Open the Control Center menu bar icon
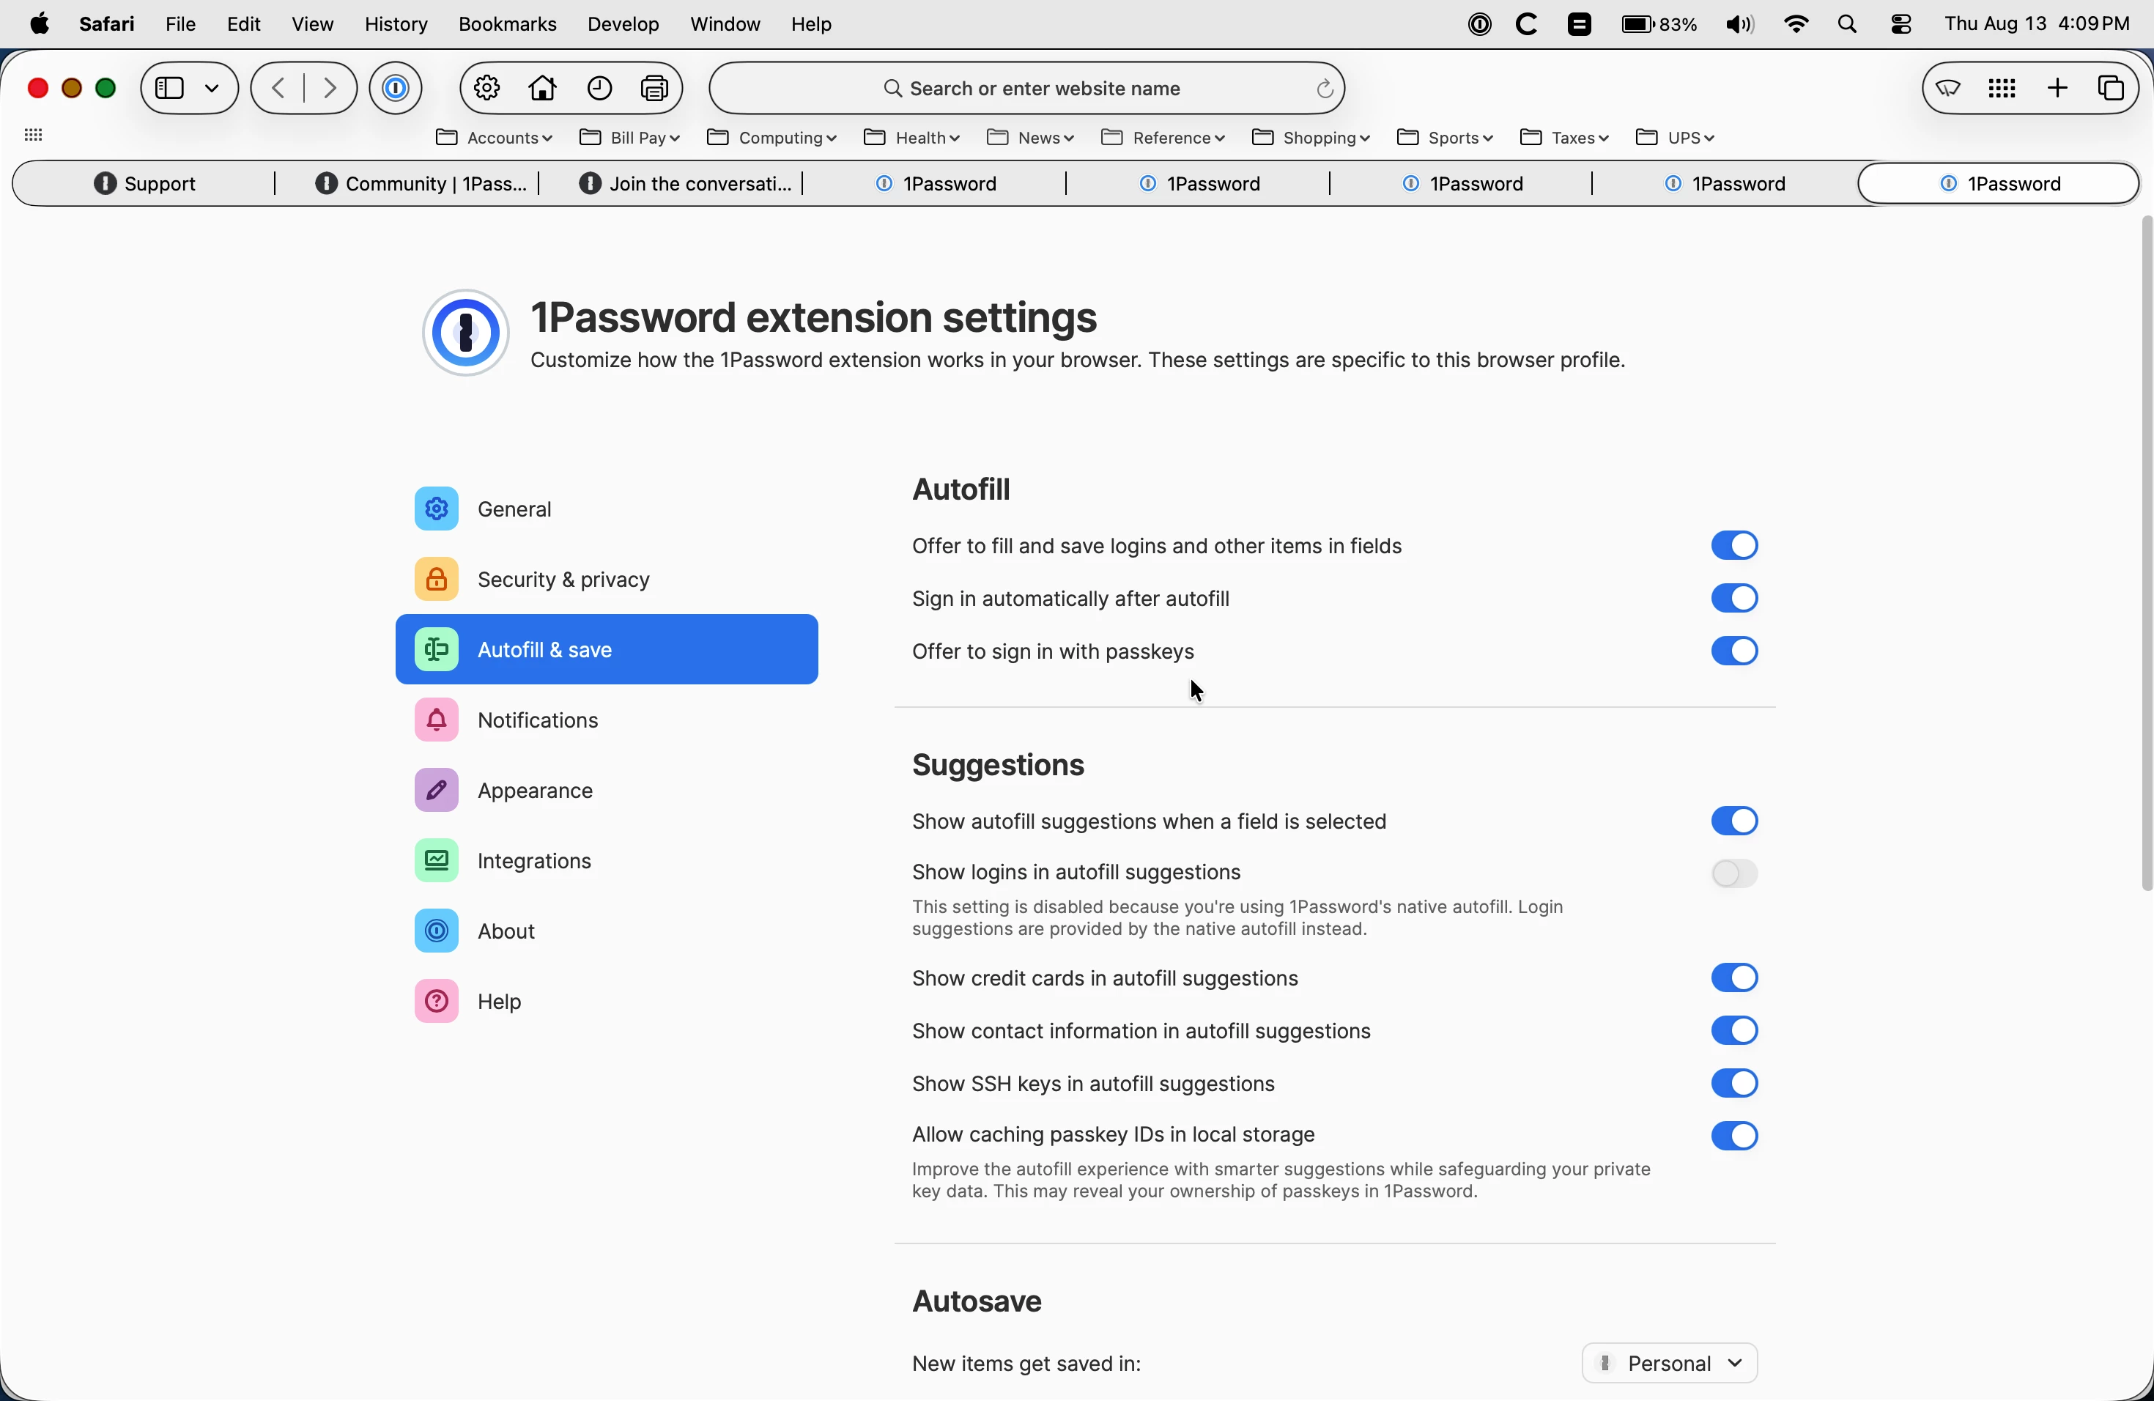Image resolution: width=2154 pixels, height=1401 pixels. pyautogui.click(x=1901, y=24)
